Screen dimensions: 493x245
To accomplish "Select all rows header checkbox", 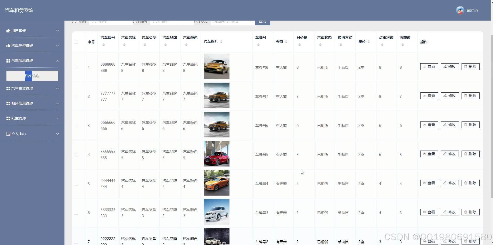I will [77, 42].
